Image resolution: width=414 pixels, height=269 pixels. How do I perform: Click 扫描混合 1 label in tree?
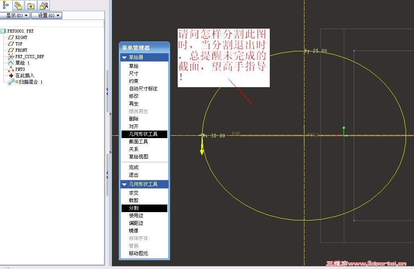31,82
